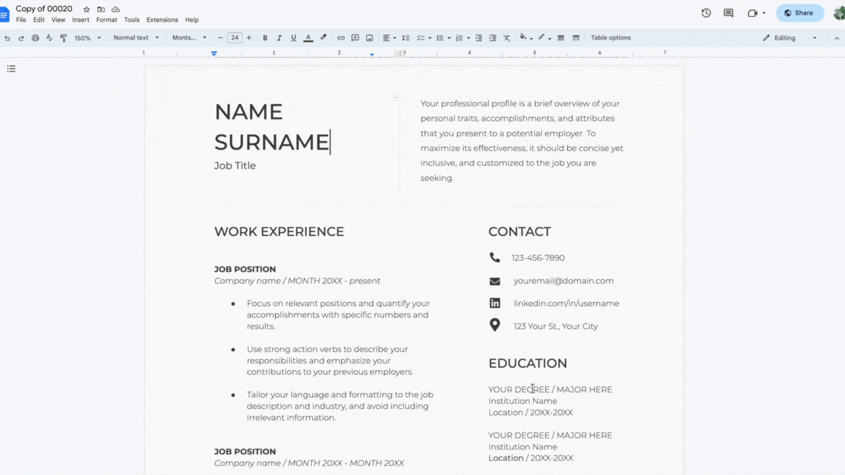Run spelling and grammar check
Image resolution: width=845 pixels, height=475 pixels.
(49, 37)
